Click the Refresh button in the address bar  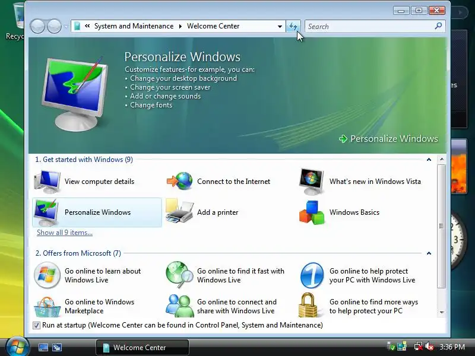pos(293,26)
